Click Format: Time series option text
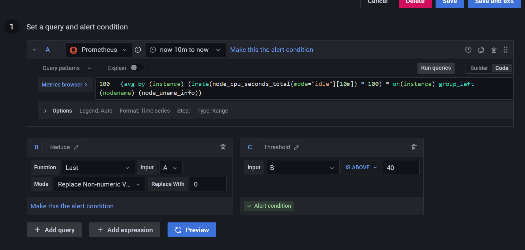Image resolution: width=525 pixels, height=250 pixels. 145,111
